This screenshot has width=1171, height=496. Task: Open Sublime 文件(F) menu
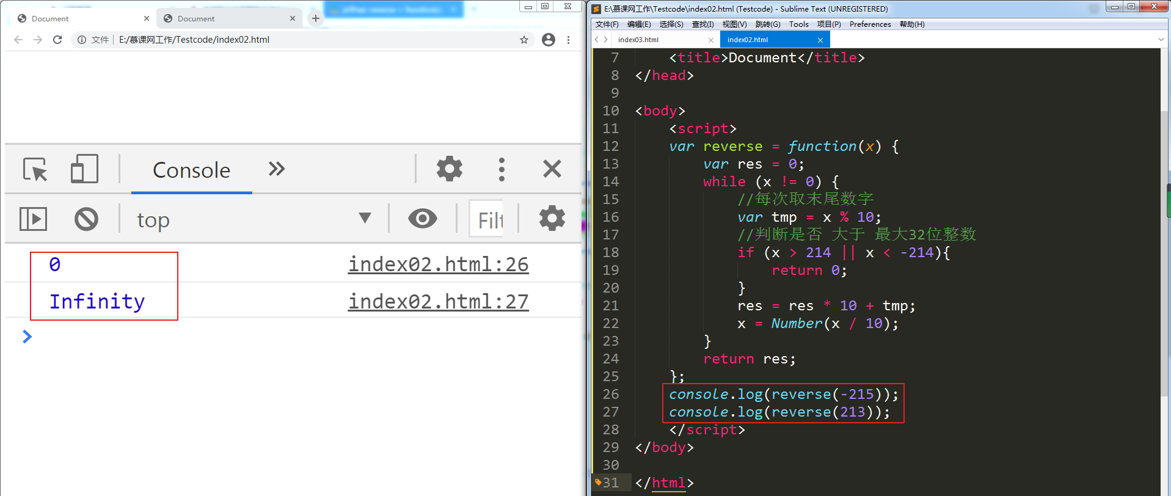(x=607, y=24)
